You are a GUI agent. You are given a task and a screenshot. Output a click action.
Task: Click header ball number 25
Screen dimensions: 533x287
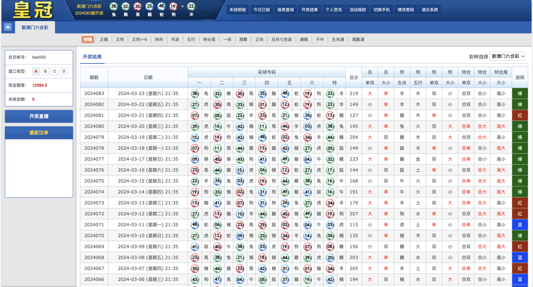(149, 6)
